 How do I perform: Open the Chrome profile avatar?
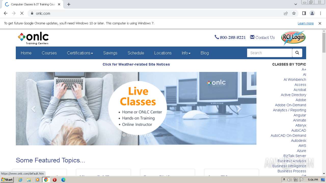(312, 13)
